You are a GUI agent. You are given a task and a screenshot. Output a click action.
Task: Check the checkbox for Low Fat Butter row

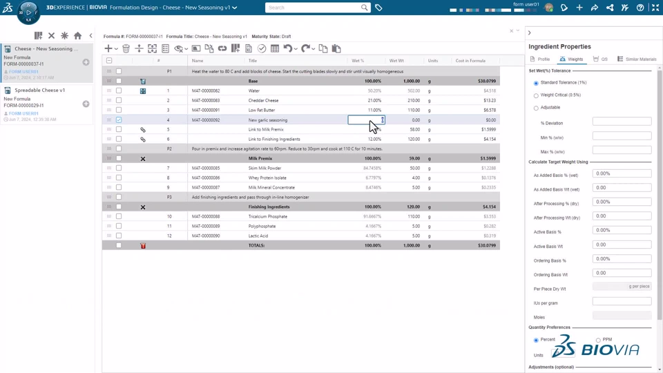tap(119, 110)
